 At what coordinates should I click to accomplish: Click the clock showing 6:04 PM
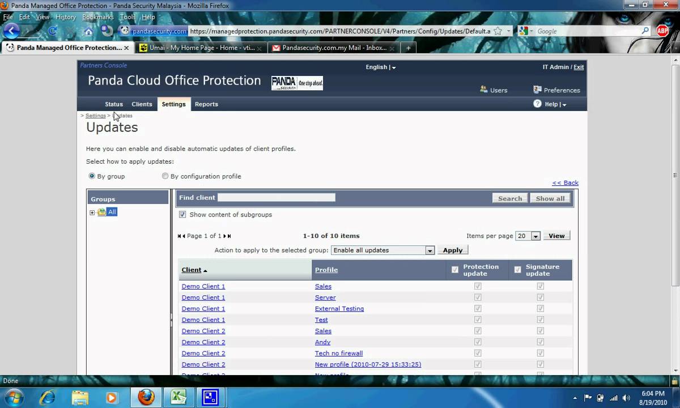pyautogui.click(x=653, y=393)
